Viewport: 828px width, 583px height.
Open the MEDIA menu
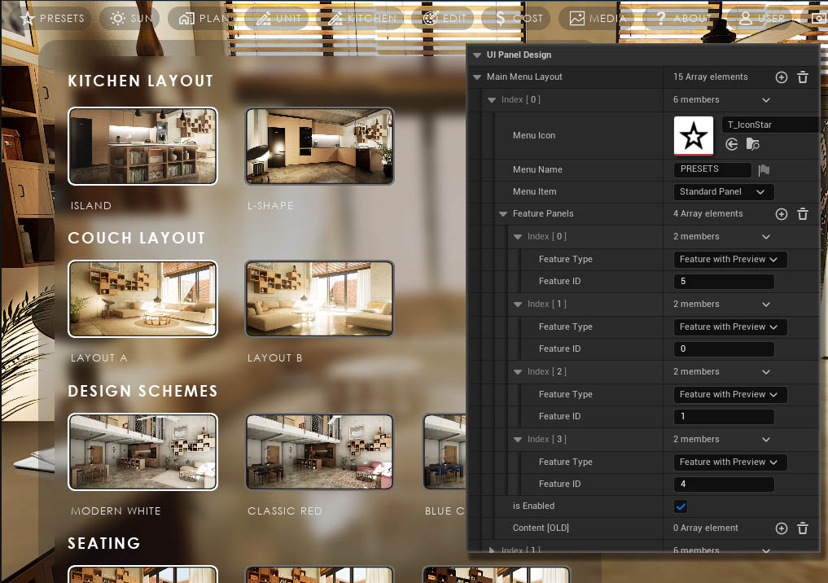pos(598,19)
